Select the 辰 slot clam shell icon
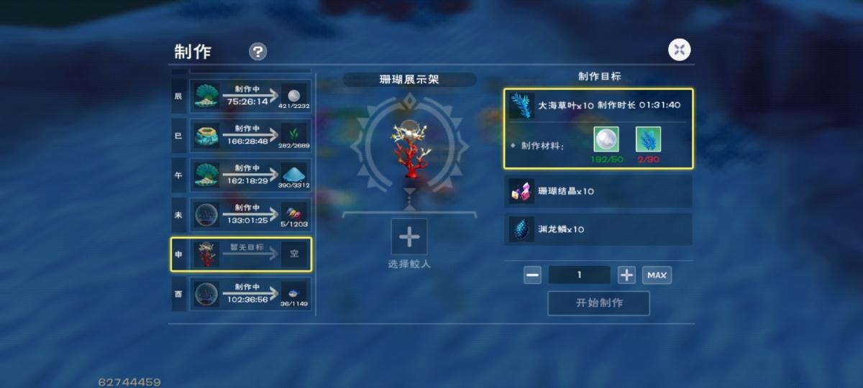Image resolution: width=863 pixels, height=388 pixels. [206, 96]
